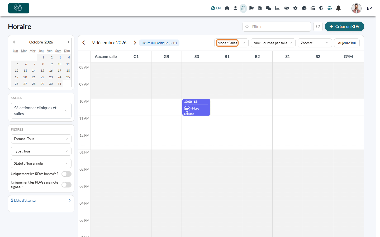Image resolution: width=380 pixels, height=237 pixels.
Task: Open the notifications bell
Action: click(338, 8)
